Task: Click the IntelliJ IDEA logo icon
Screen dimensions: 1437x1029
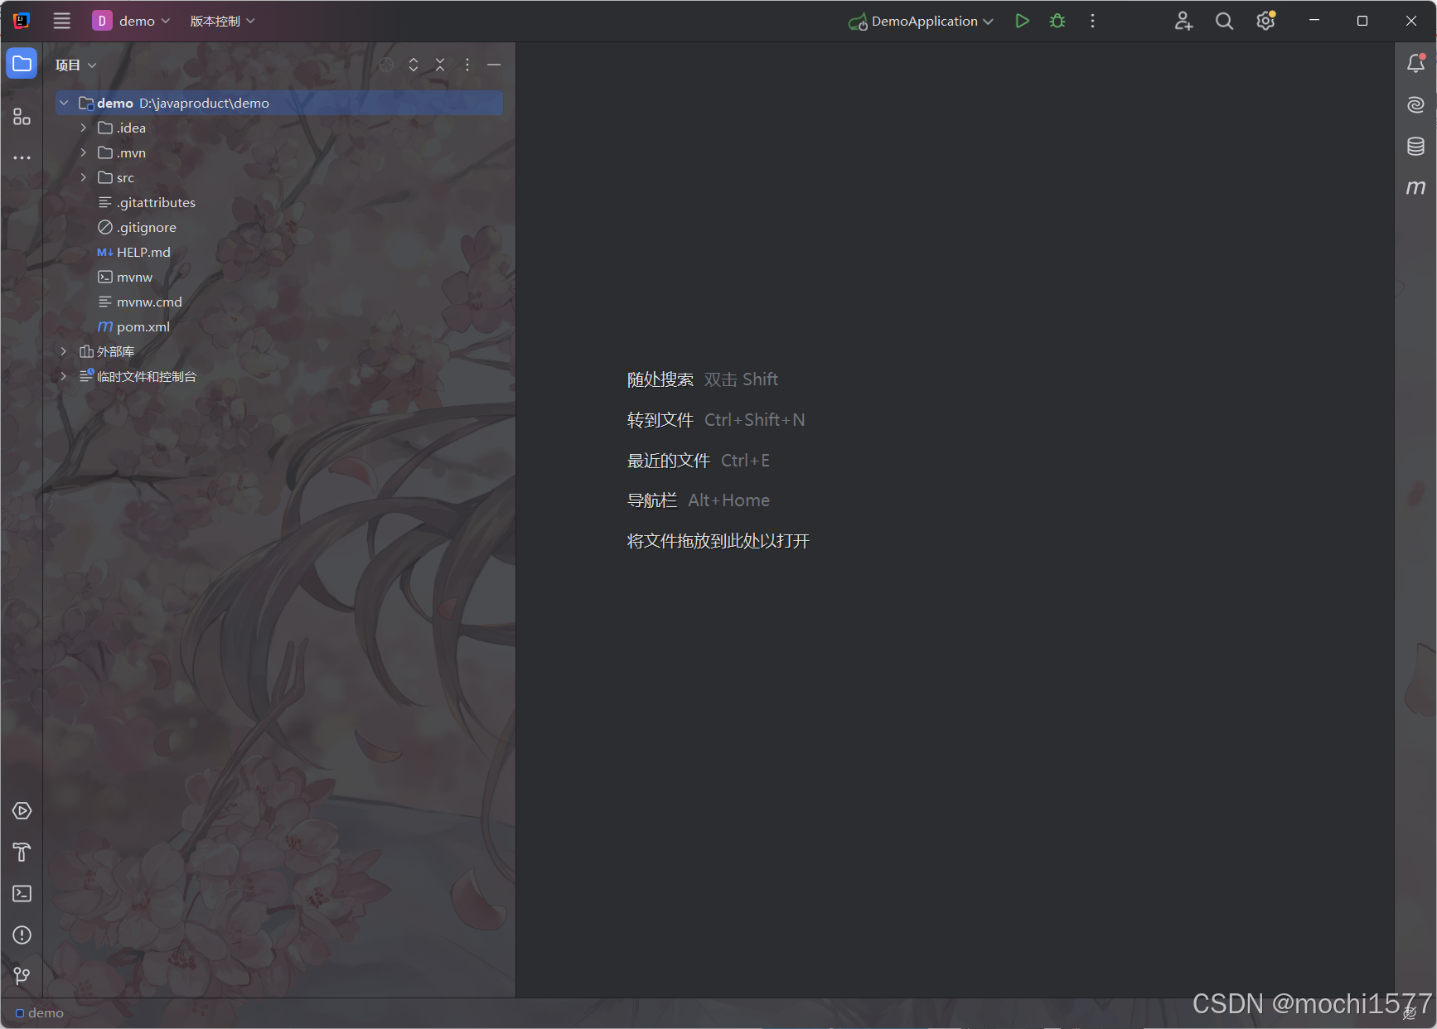Action: click(22, 21)
